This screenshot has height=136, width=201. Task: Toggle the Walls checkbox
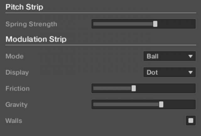190,120
